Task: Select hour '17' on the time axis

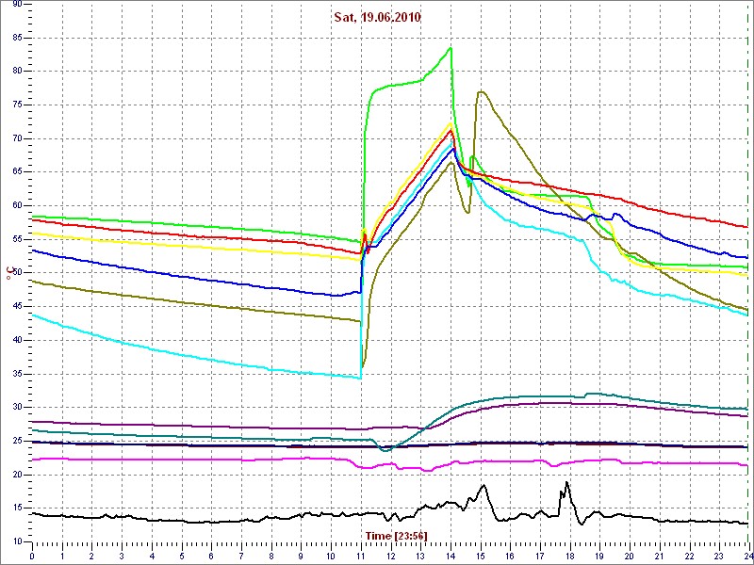Action: [x=540, y=556]
